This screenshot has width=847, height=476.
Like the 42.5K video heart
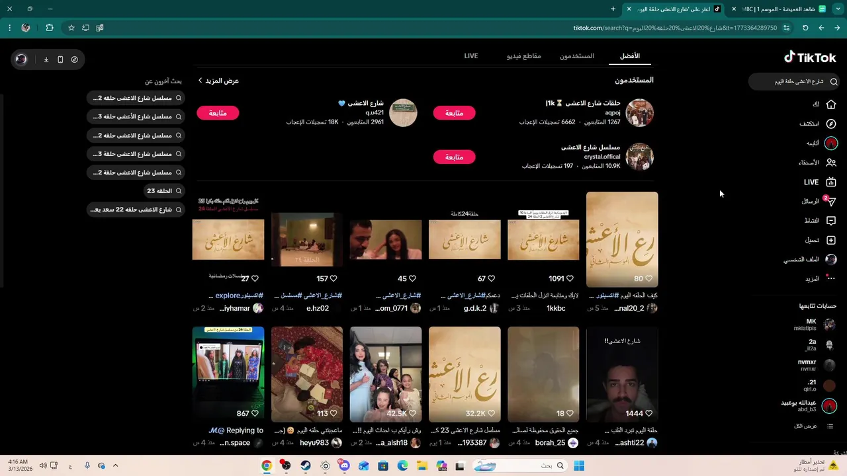coord(412,413)
